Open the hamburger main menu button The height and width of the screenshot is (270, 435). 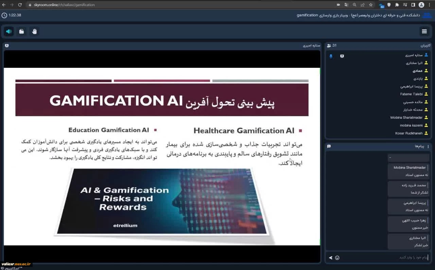tap(424, 32)
